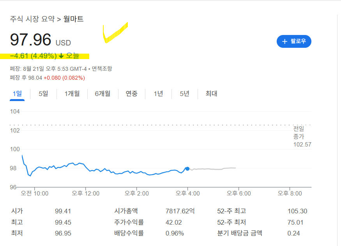The width and height of the screenshot is (341, 246).
Task: Click the 주가수익률 label
Action: [x=129, y=222]
